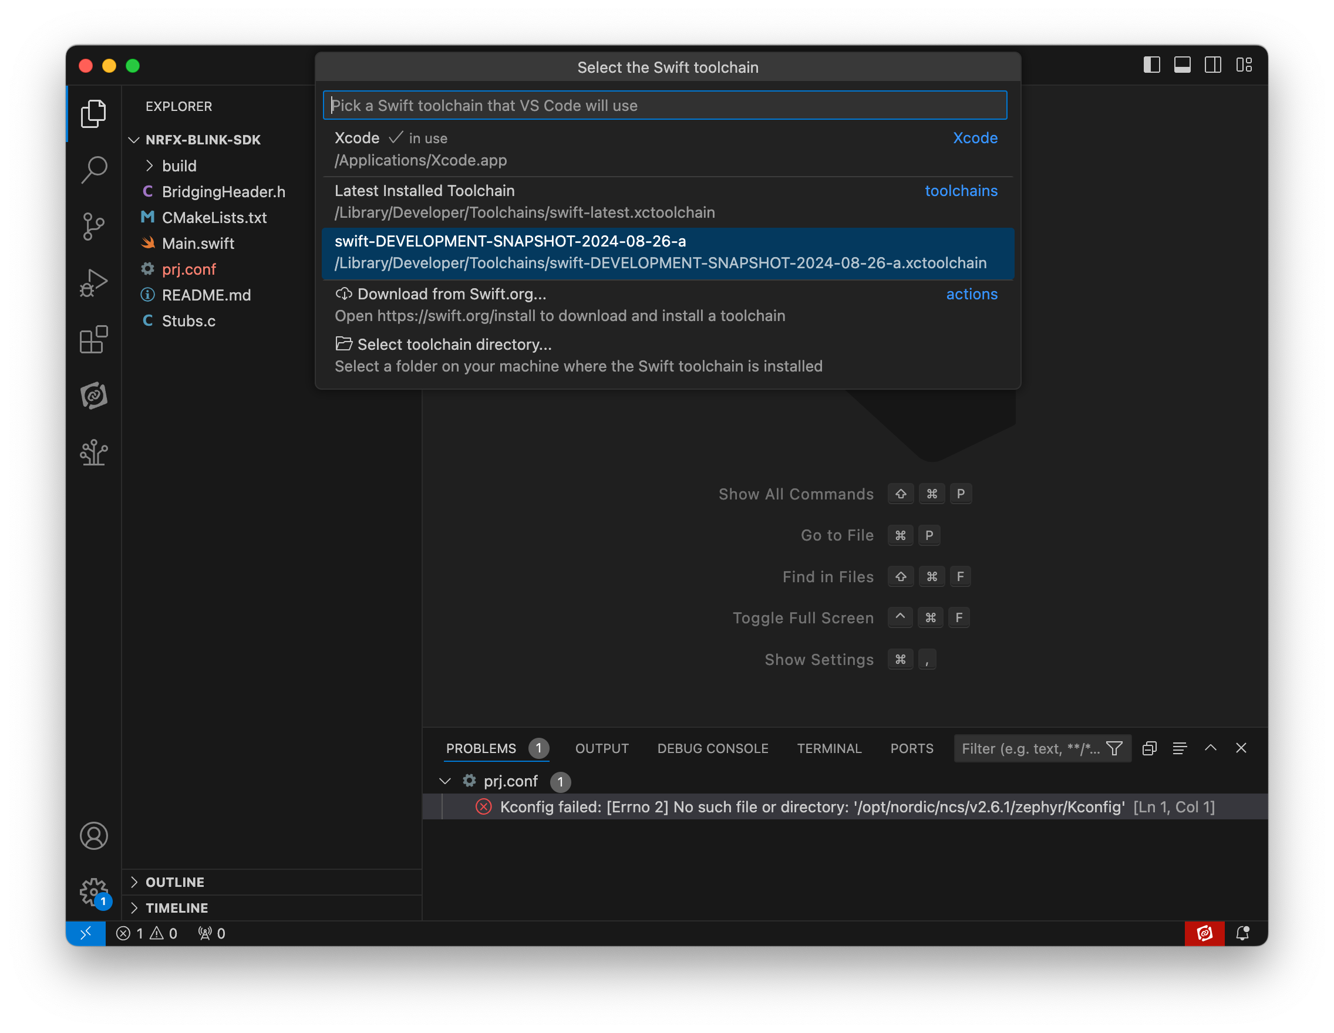Image resolution: width=1334 pixels, height=1033 pixels.
Task: Select the Xcode toolchain in use
Action: click(668, 149)
